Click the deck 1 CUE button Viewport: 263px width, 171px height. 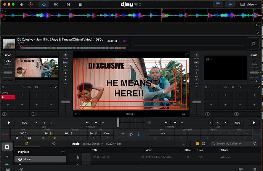coord(24,123)
